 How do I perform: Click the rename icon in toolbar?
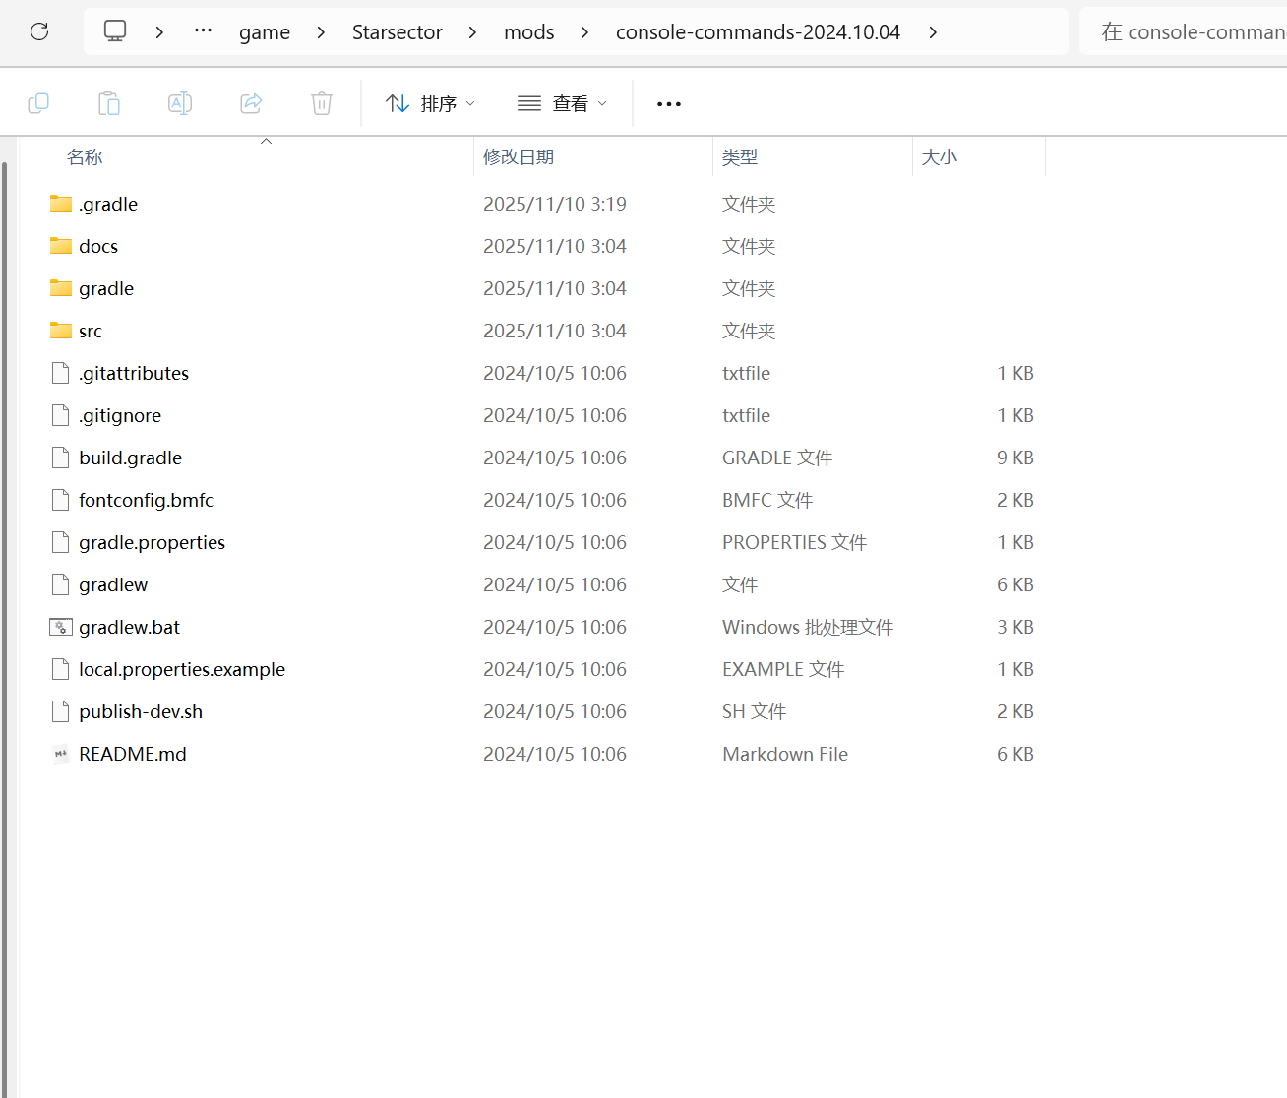click(180, 103)
